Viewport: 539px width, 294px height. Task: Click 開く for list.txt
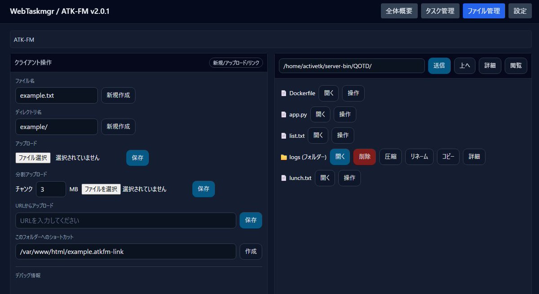coord(318,136)
